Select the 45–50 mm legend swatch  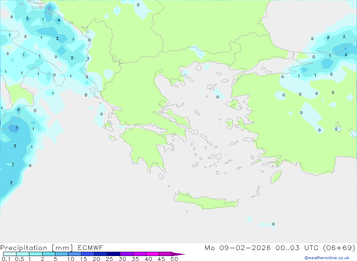pos(166,254)
